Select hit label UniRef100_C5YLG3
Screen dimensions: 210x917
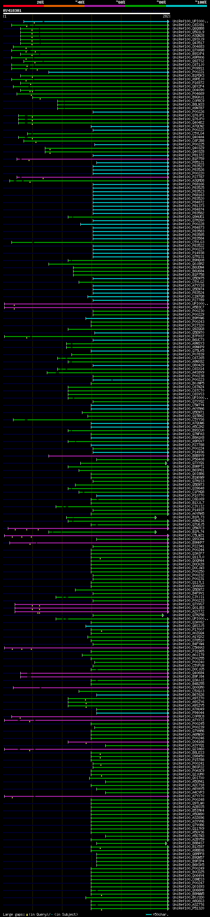[x=188, y=242]
